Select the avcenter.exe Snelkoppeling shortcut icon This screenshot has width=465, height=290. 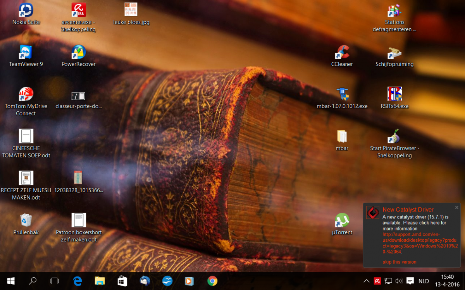tap(79, 10)
